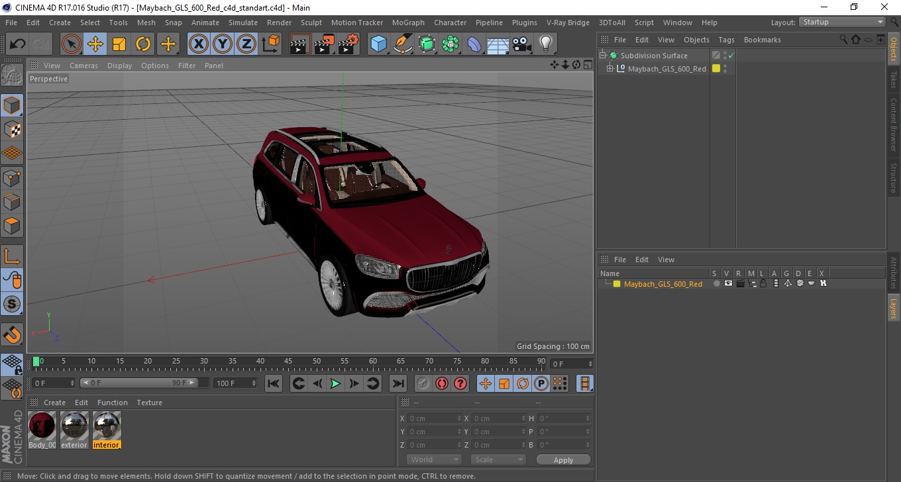The height and width of the screenshot is (482, 901).
Task: Open the World coordinate dropdown
Action: point(435,459)
